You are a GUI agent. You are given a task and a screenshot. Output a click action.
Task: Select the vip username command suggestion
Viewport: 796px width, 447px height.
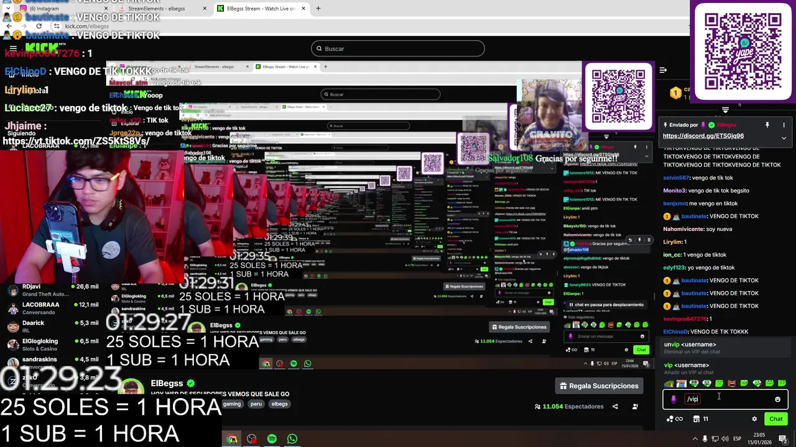pos(725,369)
